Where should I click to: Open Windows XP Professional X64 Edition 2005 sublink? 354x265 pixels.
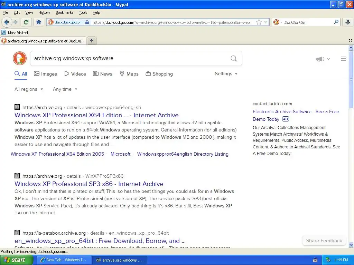57,154
